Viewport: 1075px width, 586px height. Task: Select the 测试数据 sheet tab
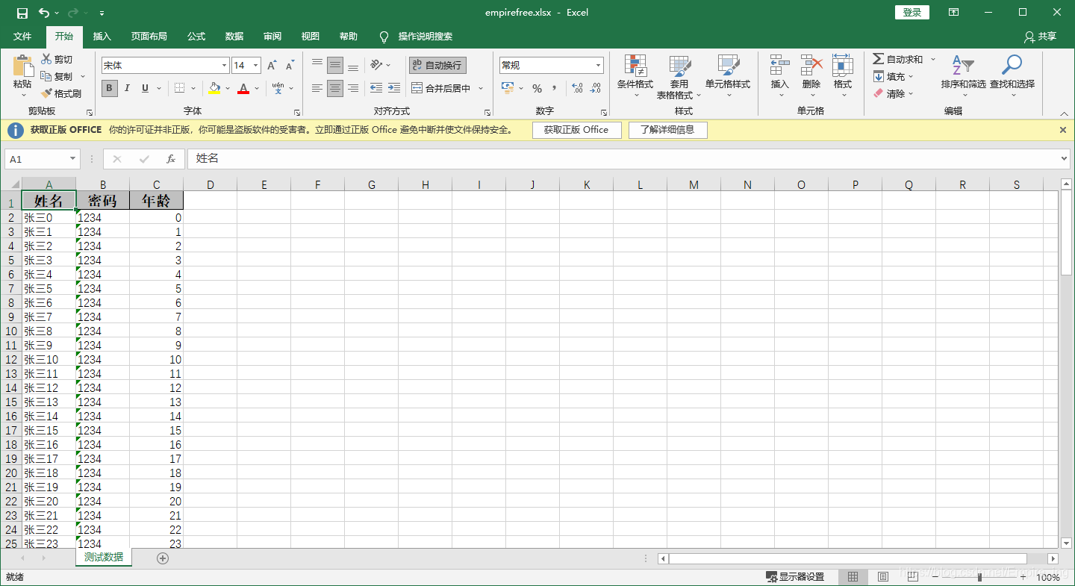tap(103, 557)
